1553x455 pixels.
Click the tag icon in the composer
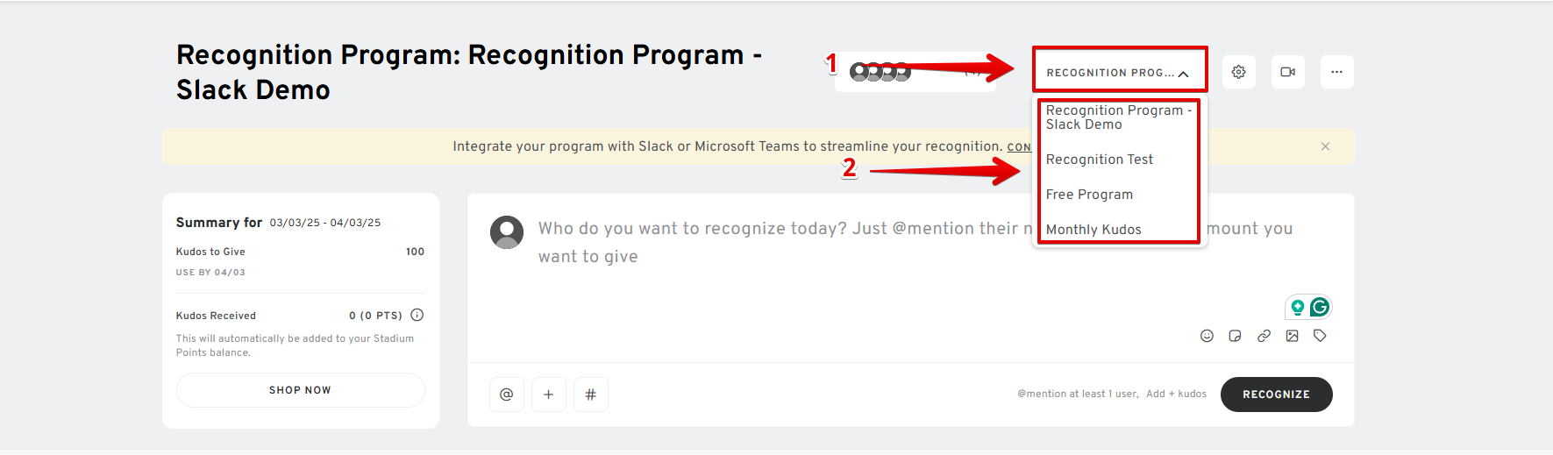[1320, 336]
